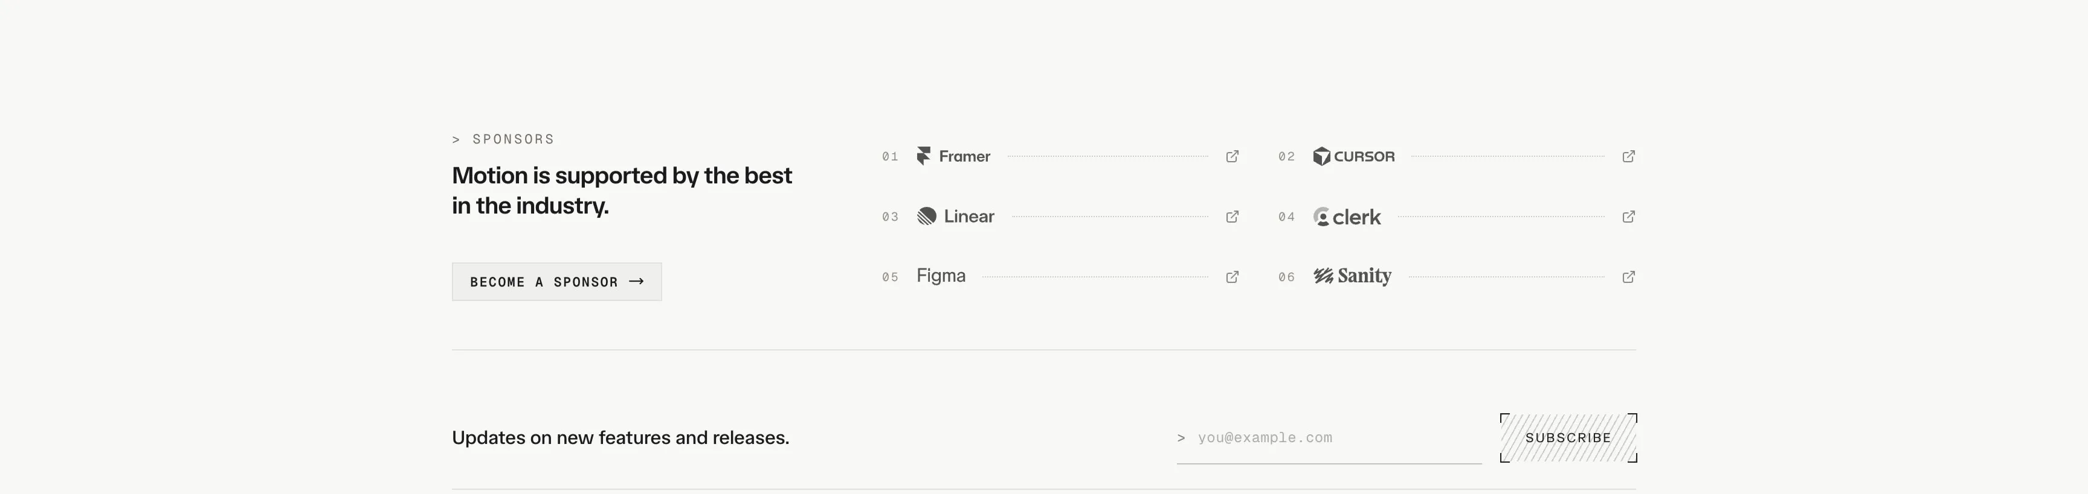
Task: Click the Become a Sponsor button
Action: tap(557, 282)
